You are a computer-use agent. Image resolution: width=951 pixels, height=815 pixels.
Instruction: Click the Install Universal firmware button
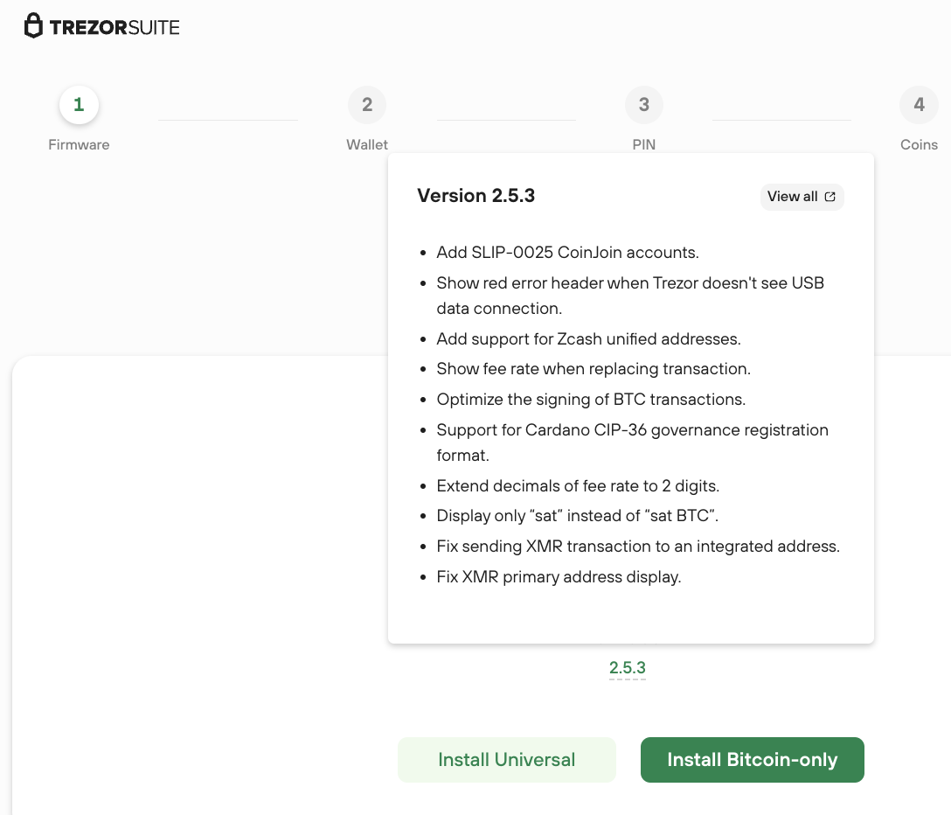[506, 760]
